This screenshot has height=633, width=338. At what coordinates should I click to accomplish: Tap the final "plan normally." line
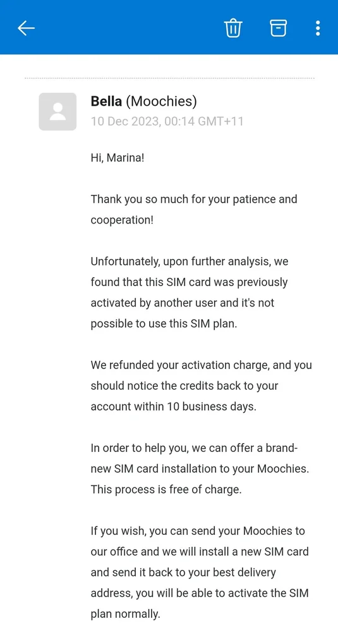125,615
